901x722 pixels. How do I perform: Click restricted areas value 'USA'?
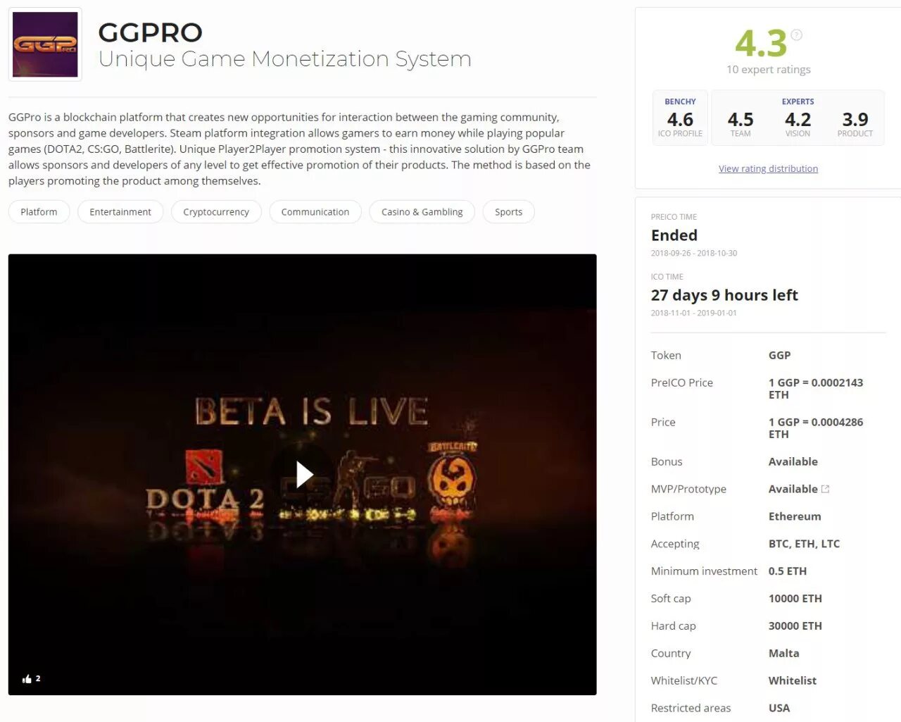779,709
